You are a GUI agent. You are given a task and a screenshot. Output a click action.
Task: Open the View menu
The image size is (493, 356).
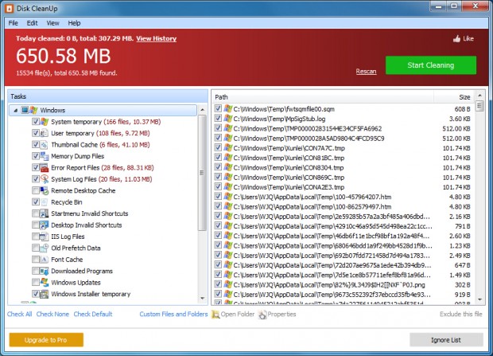click(x=52, y=23)
